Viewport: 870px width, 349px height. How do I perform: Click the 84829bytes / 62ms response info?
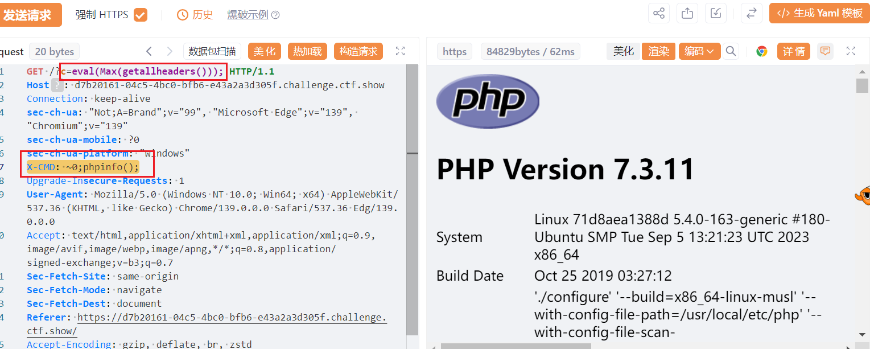(530, 52)
